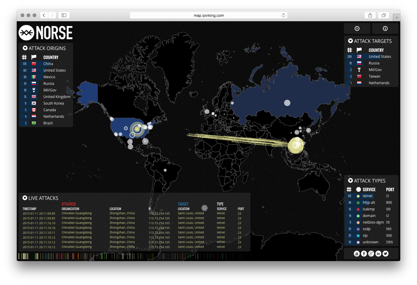The image size is (417, 285).
Task: Click the map.ipviking.com address bar
Action: click(x=208, y=15)
